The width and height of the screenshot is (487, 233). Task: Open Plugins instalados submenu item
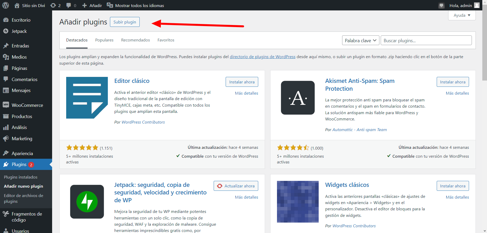[21, 177]
